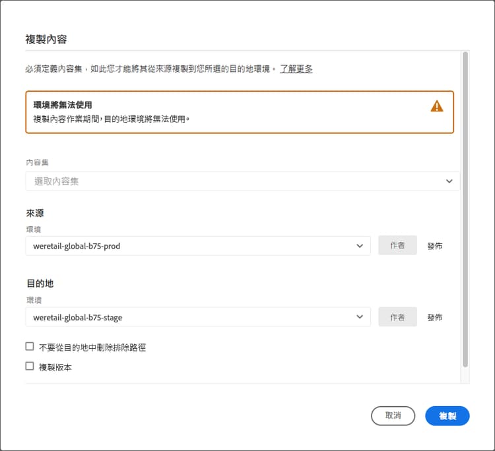The height and width of the screenshot is (451, 495).
Task: Open the weretail-global-b75-stage environment field
Action: pyautogui.click(x=191, y=317)
